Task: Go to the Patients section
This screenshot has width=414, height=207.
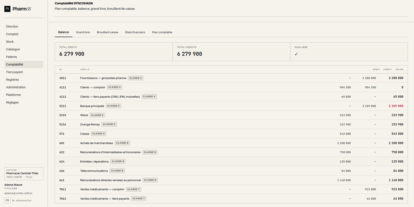Action: (x=12, y=57)
